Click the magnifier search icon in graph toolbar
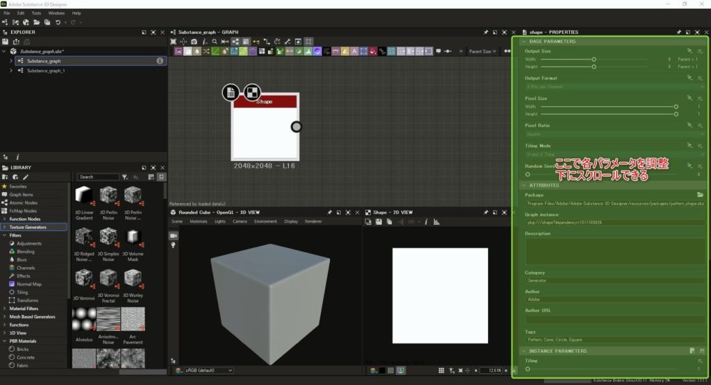This screenshot has height=385, width=711. 215,42
